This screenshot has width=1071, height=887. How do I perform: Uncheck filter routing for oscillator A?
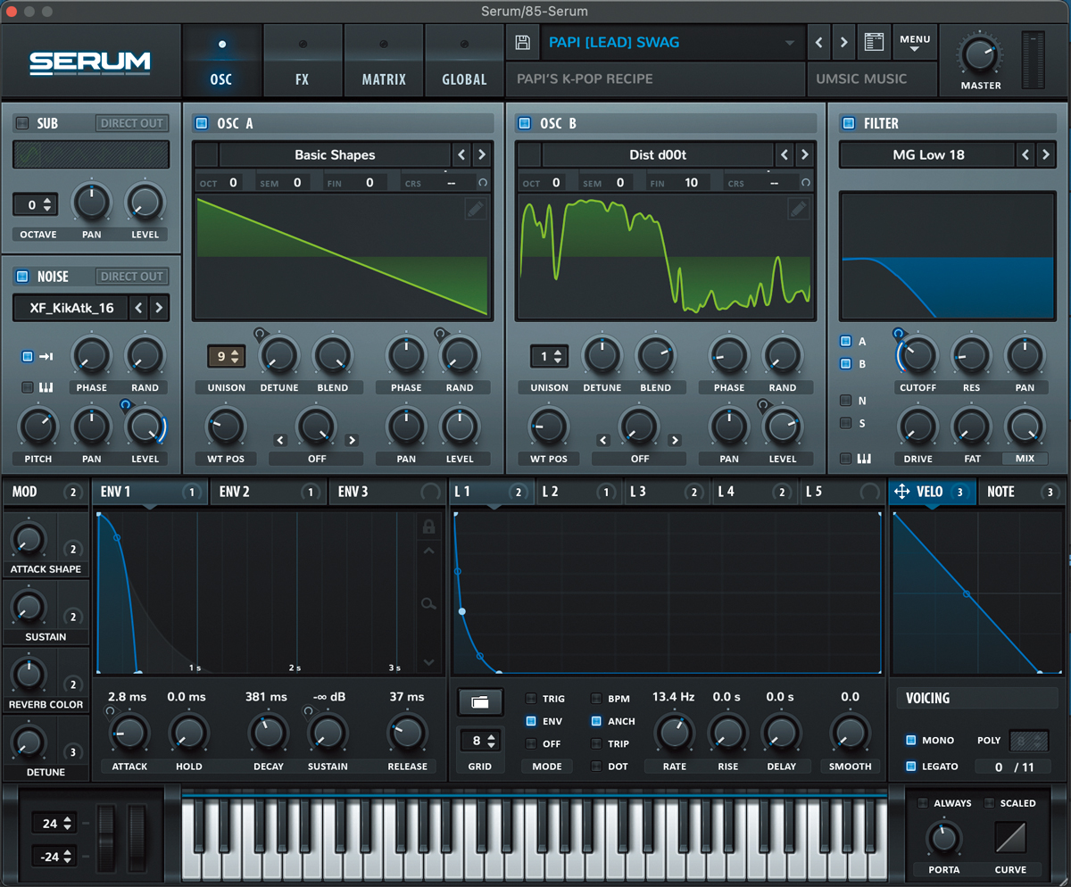pos(845,341)
